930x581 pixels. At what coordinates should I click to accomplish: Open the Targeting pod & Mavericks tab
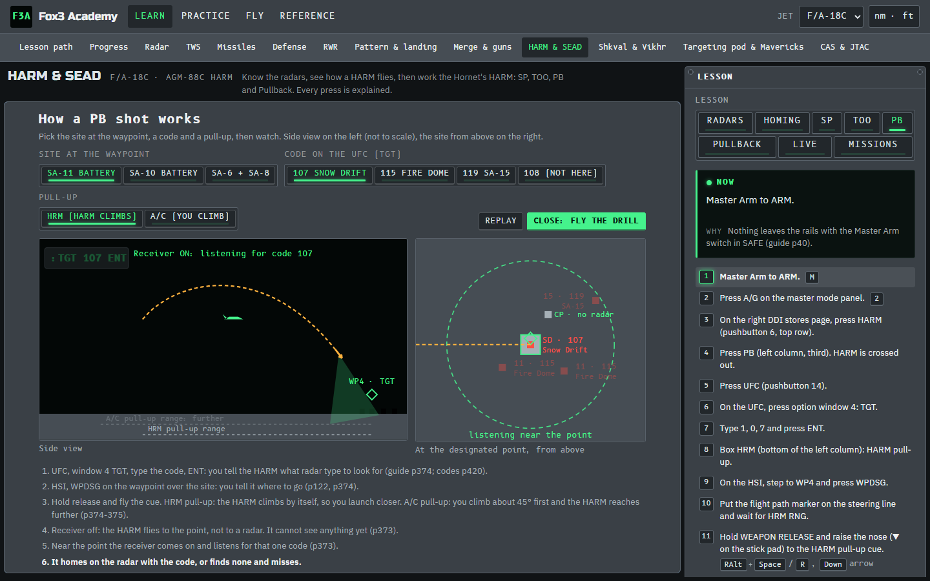pos(743,47)
